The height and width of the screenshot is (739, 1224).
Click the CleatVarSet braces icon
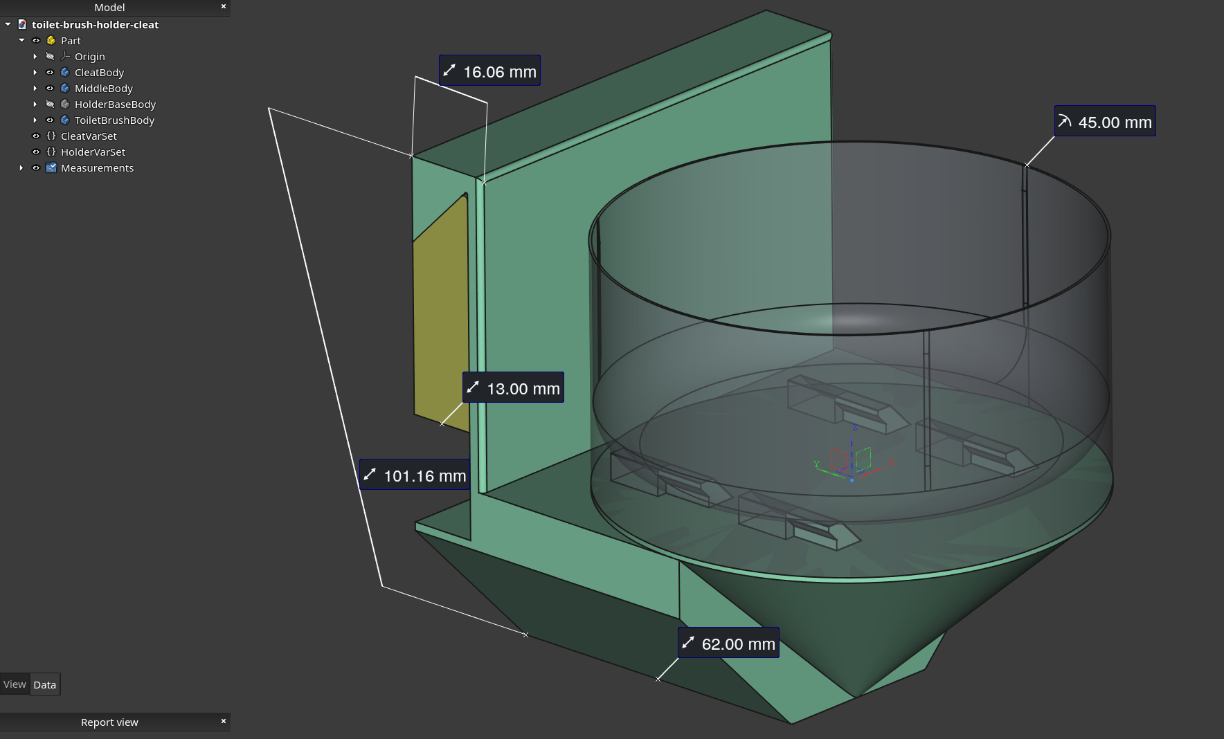click(x=51, y=136)
